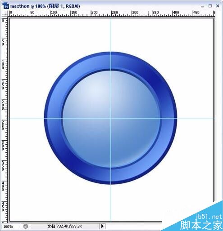Open the jb51.net watermark link
The width and height of the screenshot is (223, 231).
click(x=209, y=217)
